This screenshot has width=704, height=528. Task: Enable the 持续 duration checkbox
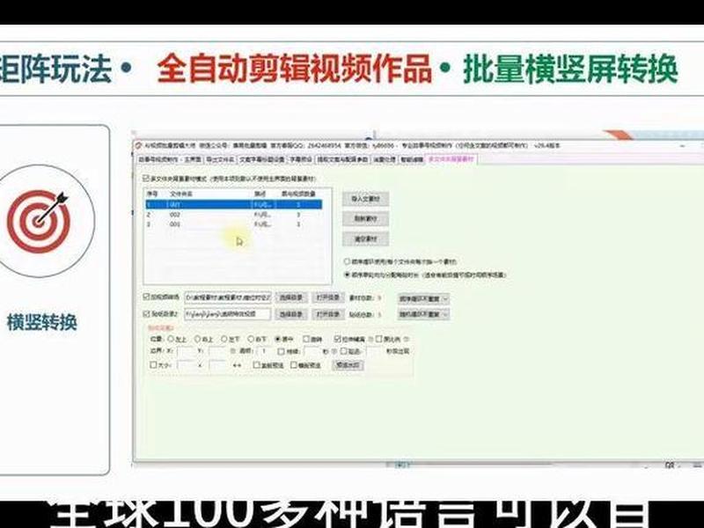[281, 351]
